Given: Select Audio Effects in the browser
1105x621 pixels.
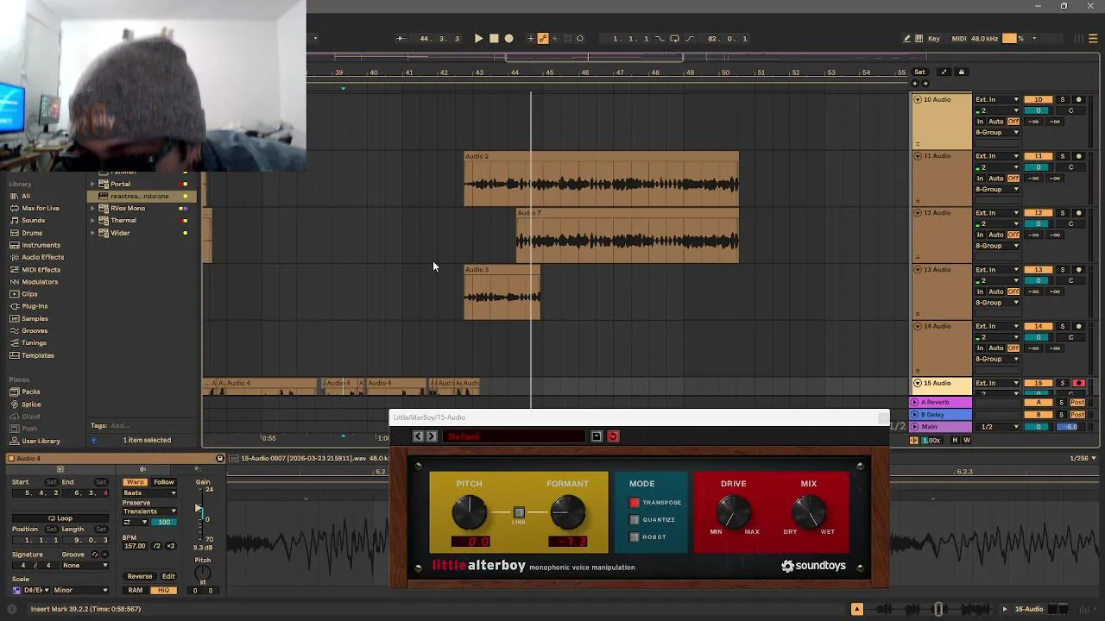Looking at the screenshot, I should tap(42, 257).
